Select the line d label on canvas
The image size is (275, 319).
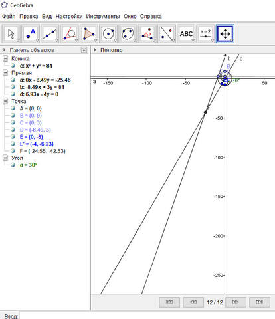[241, 59]
